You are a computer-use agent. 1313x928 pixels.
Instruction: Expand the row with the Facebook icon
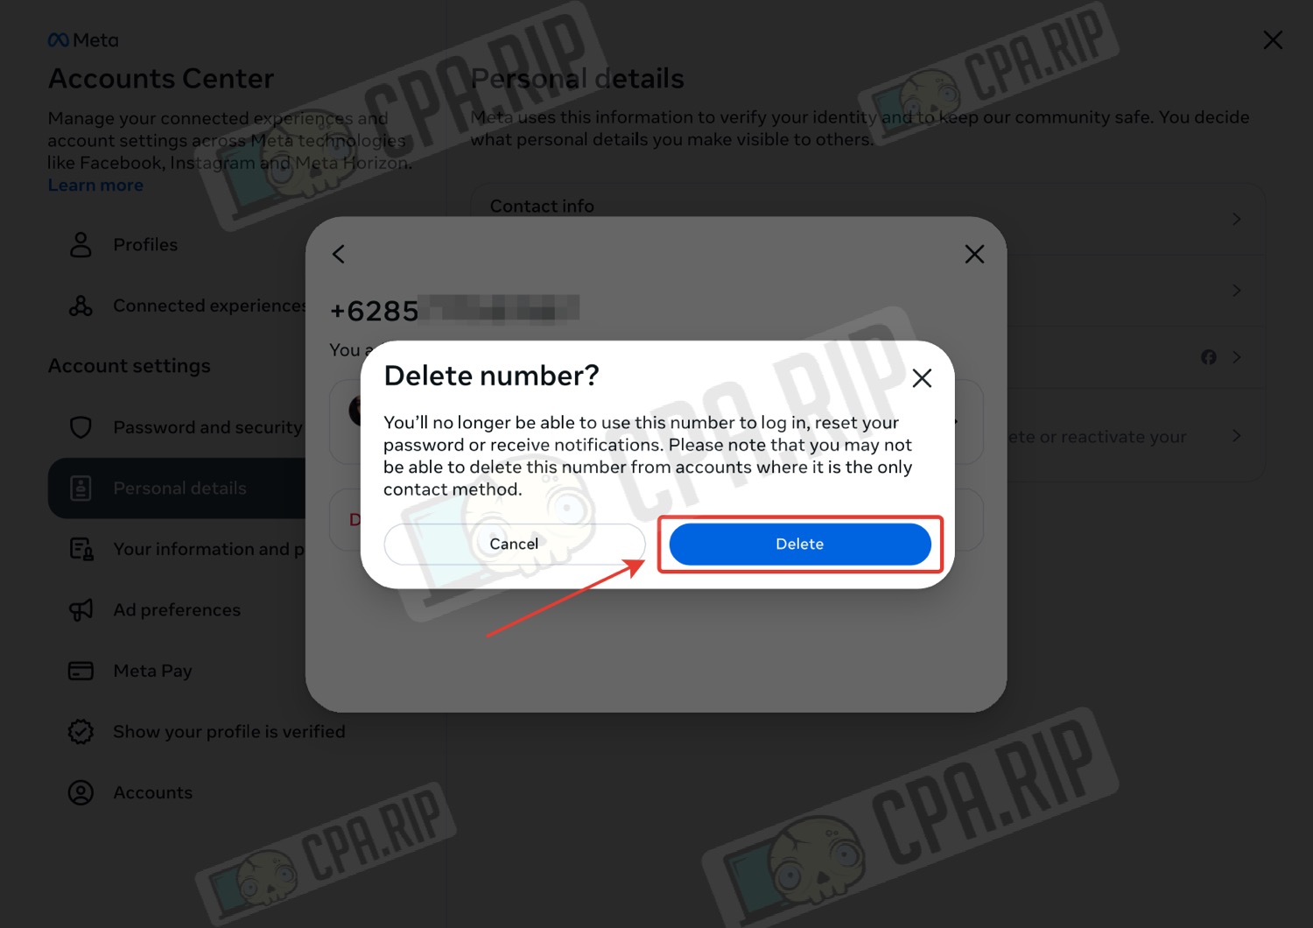[1236, 357]
